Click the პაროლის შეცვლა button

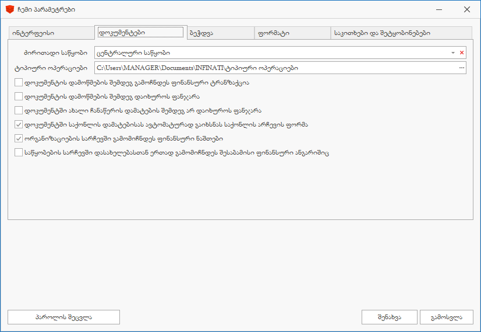(63, 317)
